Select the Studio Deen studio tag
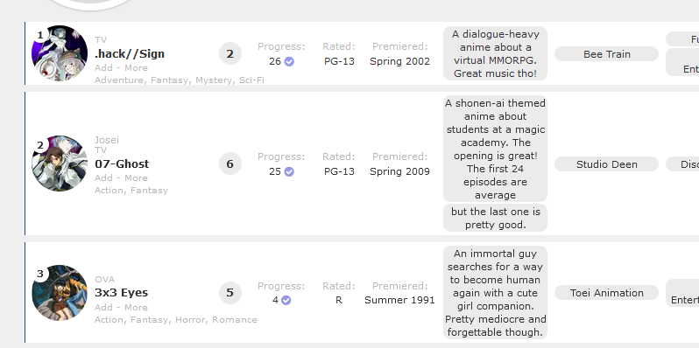The image size is (699, 348). 606,164
